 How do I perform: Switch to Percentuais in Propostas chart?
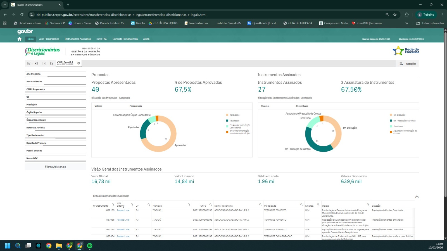[x=135, y=106]
